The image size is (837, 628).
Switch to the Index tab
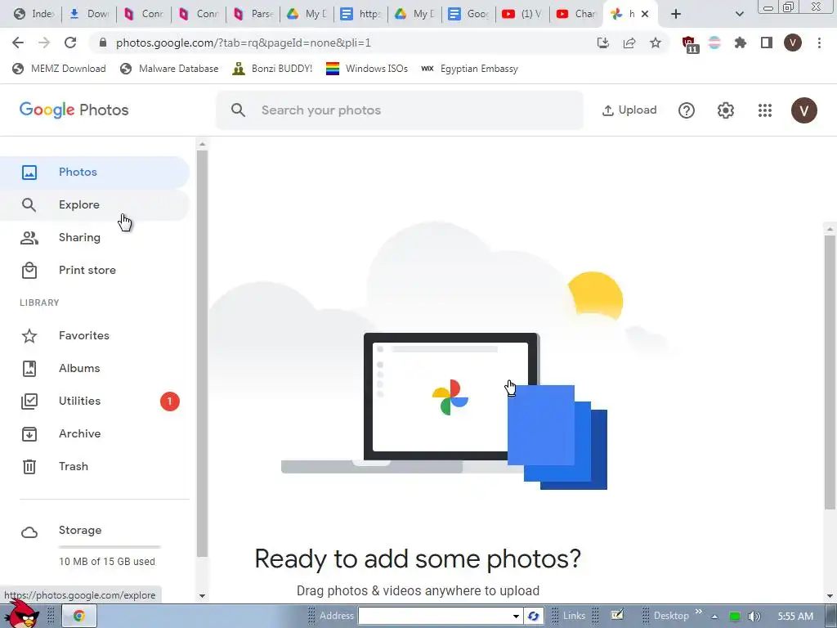(34, 14)
